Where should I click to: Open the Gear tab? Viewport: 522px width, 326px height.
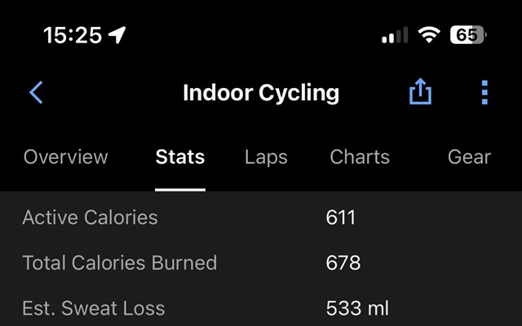(469, 156)
